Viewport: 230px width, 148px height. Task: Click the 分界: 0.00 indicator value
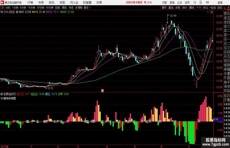(63, 94)
